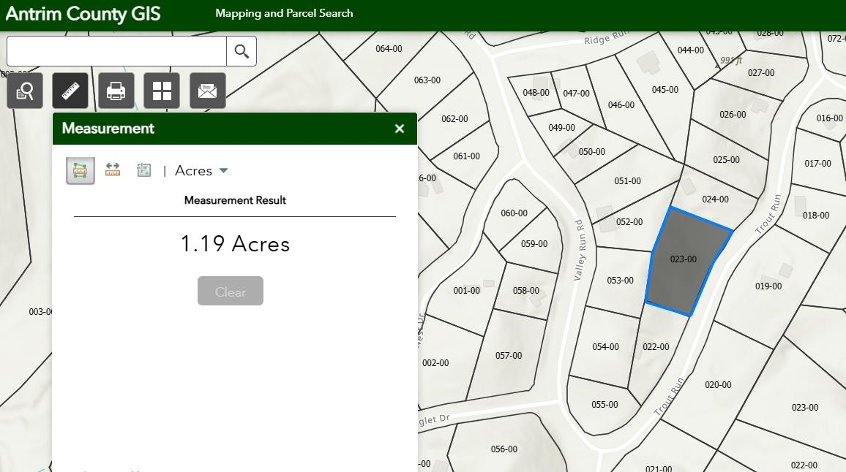This screenshot has height=472, width=846.
Task: Open the email share tool
Action: pos(208,91)
